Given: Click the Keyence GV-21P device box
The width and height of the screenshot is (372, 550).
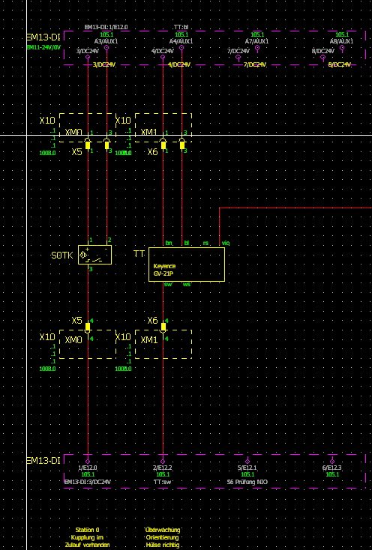Looking at the screenshot, I should click(187, 265).
